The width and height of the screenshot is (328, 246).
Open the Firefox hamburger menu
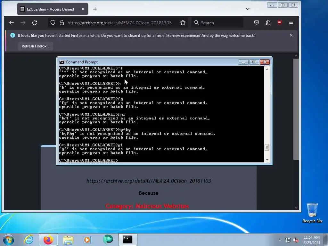291,22
